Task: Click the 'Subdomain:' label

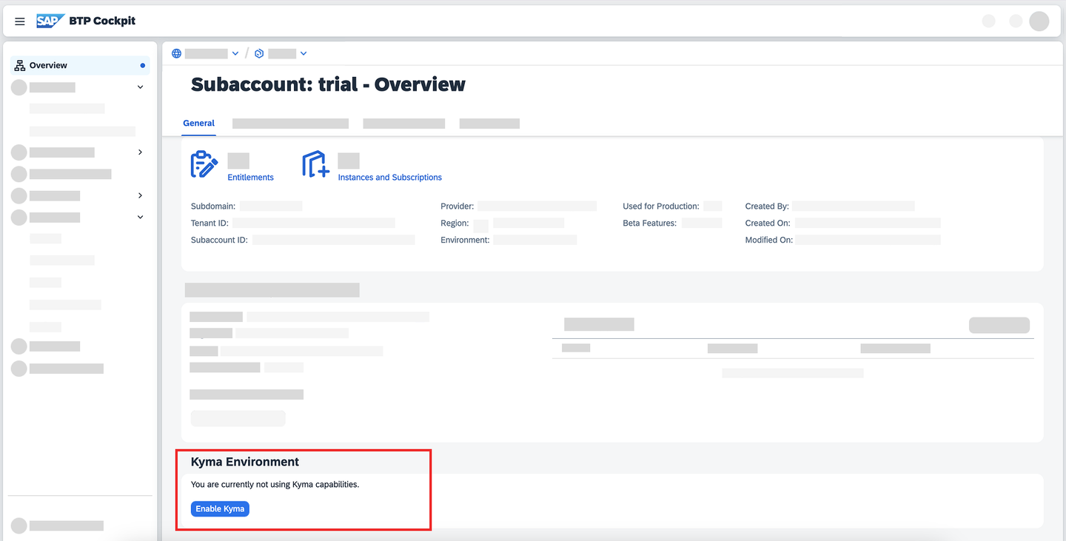Action: click(x=213, y=206)
